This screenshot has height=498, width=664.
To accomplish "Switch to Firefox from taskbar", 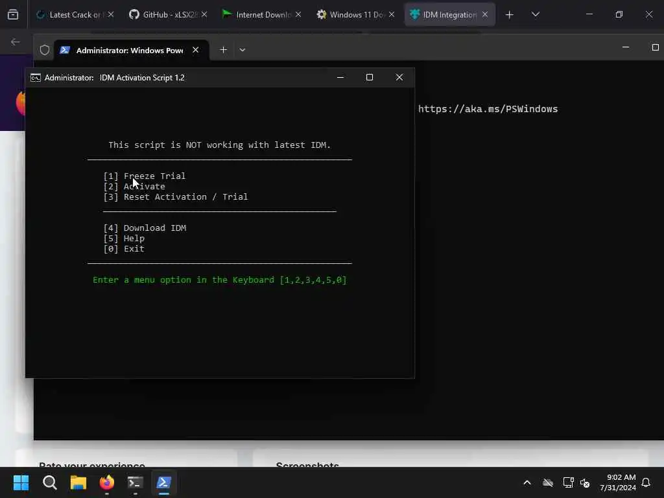I will 107,482.
